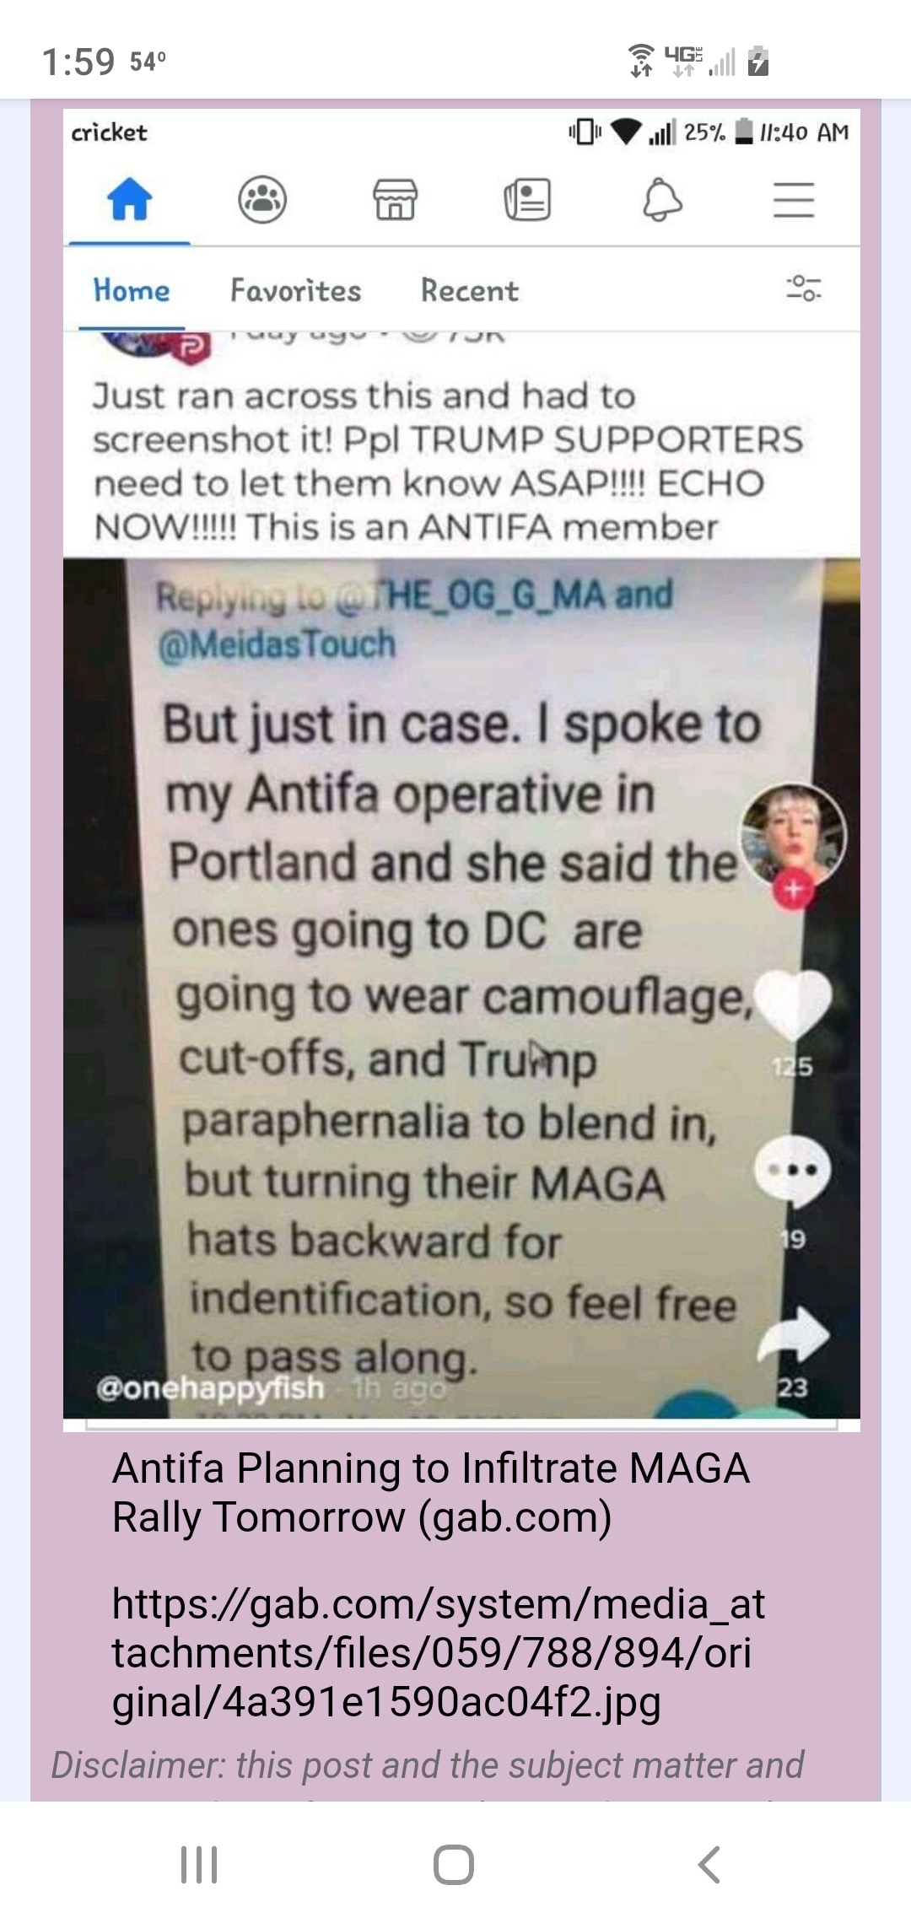
Task: Open the Marketplace storefront icon
Action: coord(395,201)
